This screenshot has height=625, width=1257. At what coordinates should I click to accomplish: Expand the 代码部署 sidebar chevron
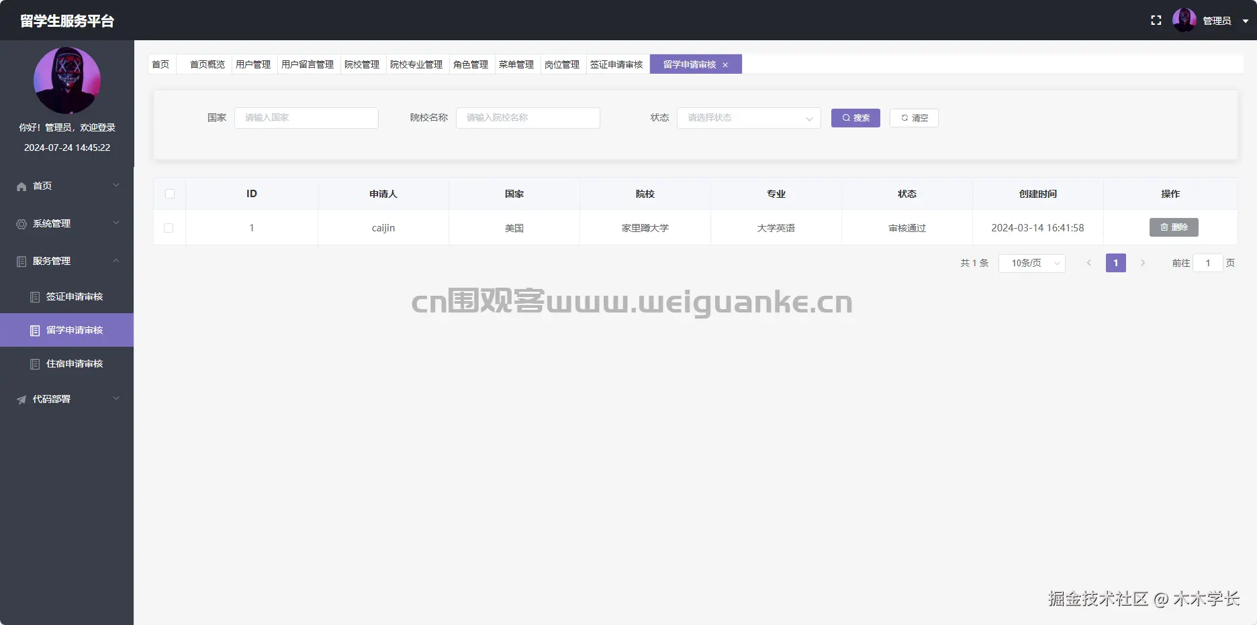coord(116,398)
